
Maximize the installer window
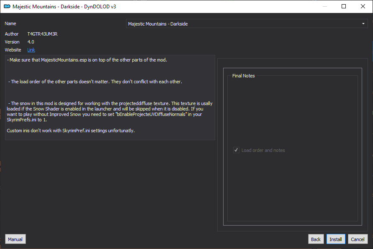click(x=344, y=6)
